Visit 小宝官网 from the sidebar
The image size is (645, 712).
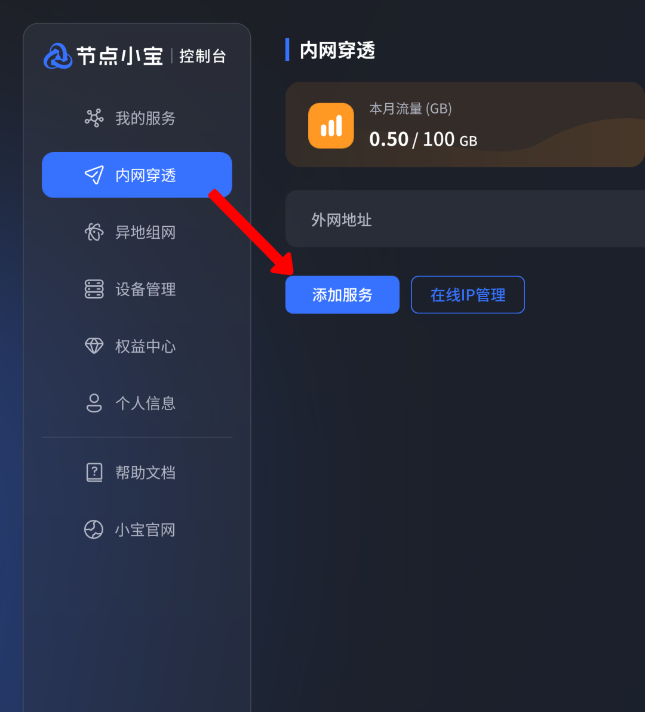(137, 529)
